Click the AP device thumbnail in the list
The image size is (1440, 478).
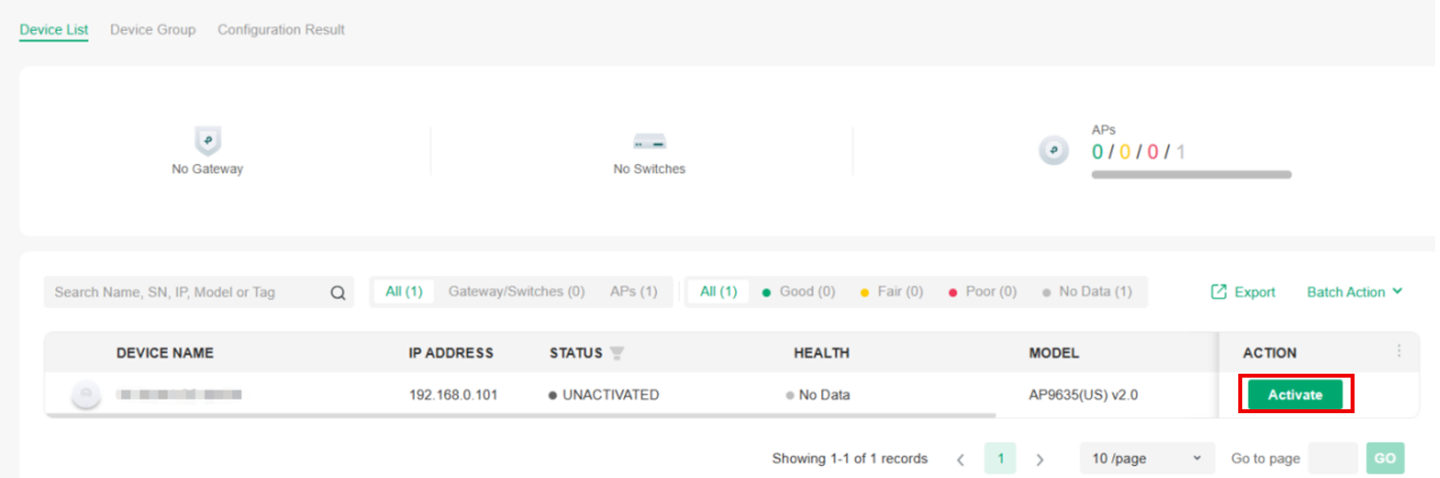click(87, 394)
